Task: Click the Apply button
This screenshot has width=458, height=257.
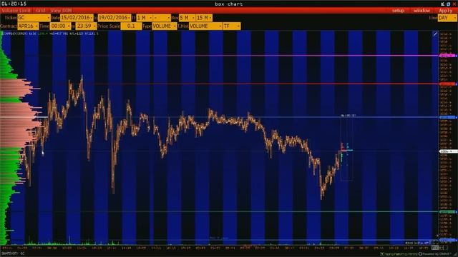Action: 445,11
